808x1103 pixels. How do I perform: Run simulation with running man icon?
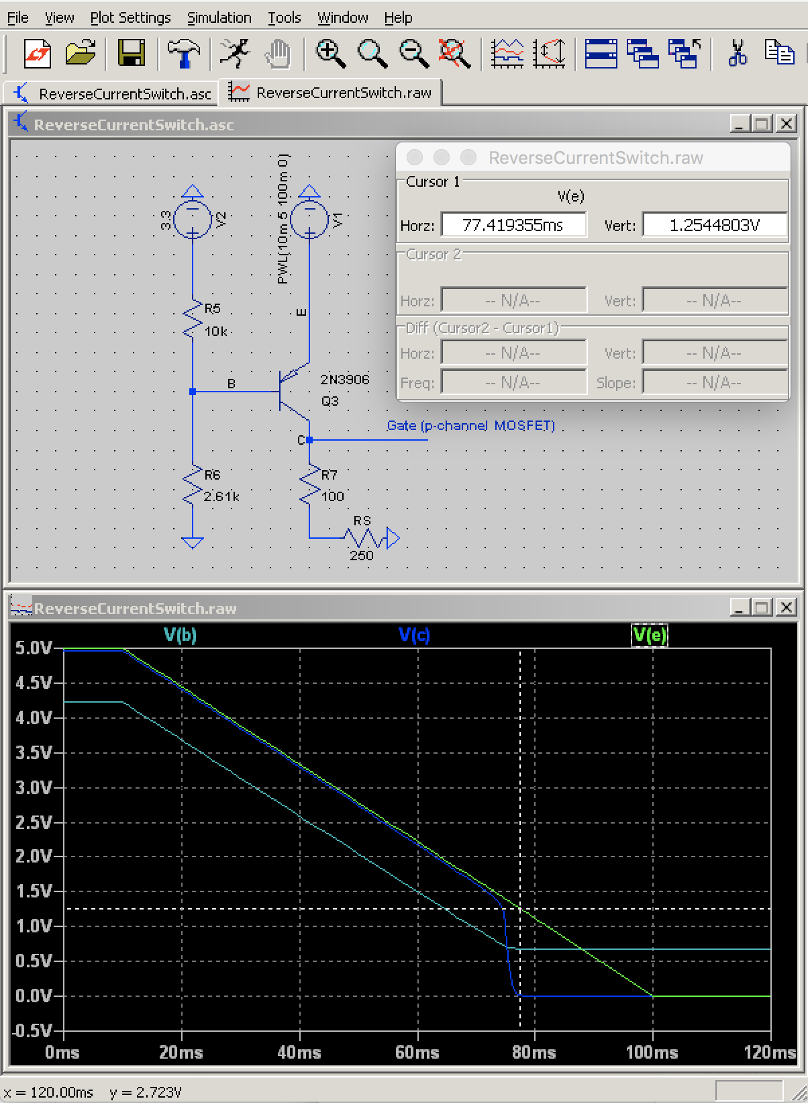234,53
